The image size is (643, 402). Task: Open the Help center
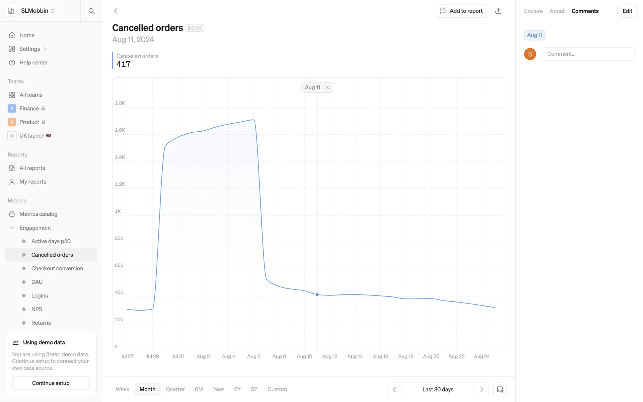click(33, 63)
